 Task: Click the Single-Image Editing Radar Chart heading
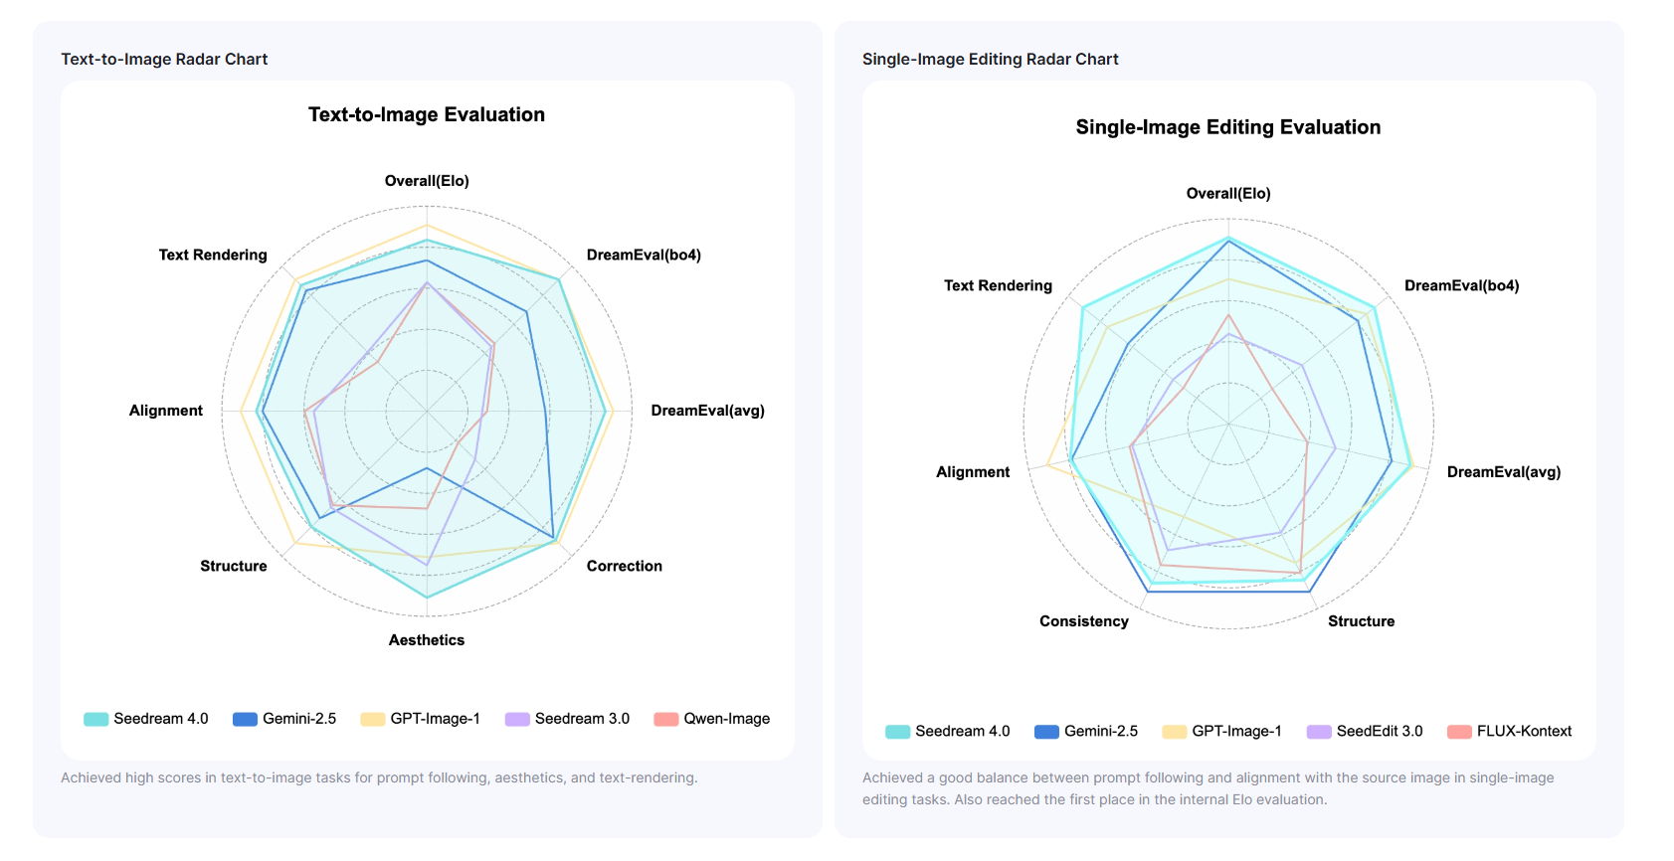990,60
